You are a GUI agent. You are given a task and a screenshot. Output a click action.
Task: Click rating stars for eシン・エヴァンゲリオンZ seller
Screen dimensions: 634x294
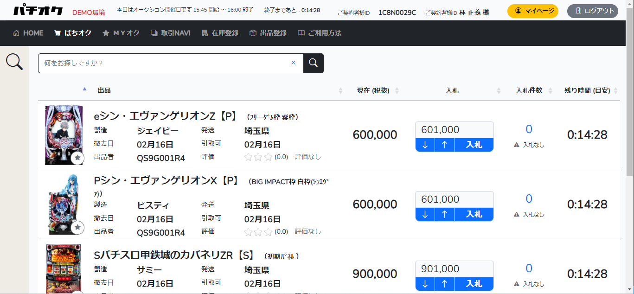pos(258,157)
